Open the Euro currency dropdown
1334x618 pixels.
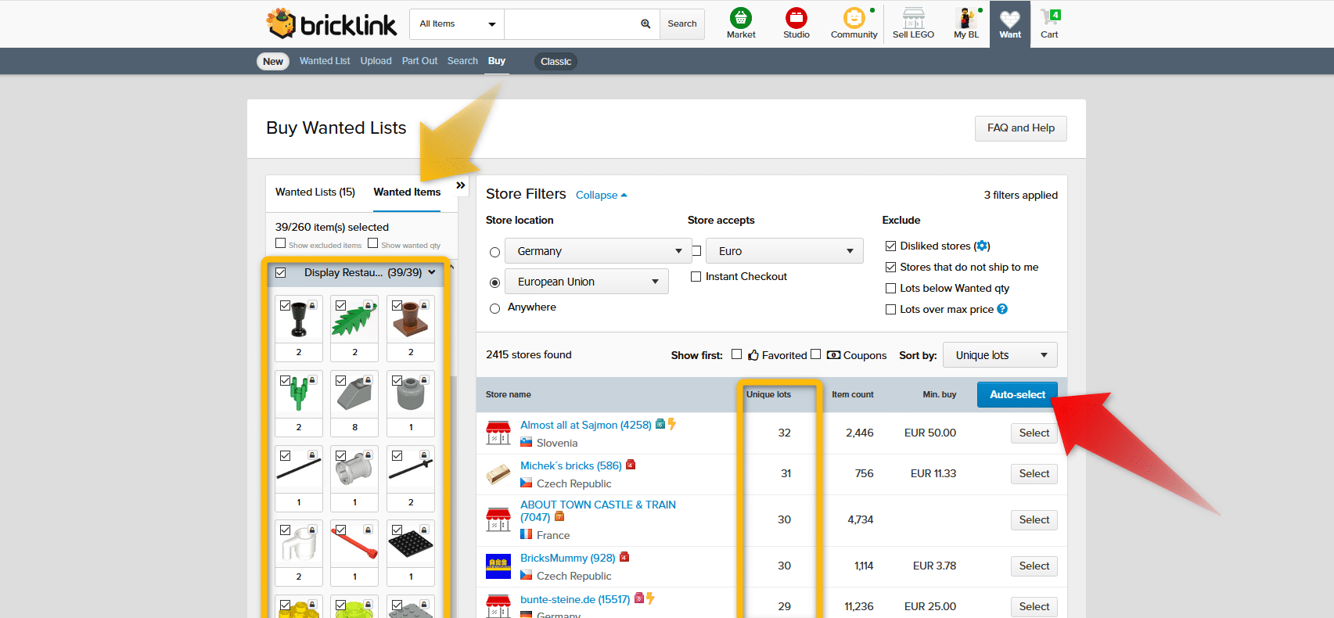click(x=785, y=251)
